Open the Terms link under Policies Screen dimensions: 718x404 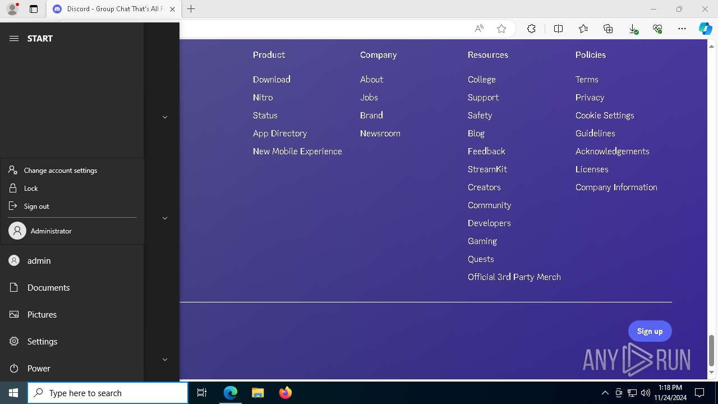[x=587, y=79]
